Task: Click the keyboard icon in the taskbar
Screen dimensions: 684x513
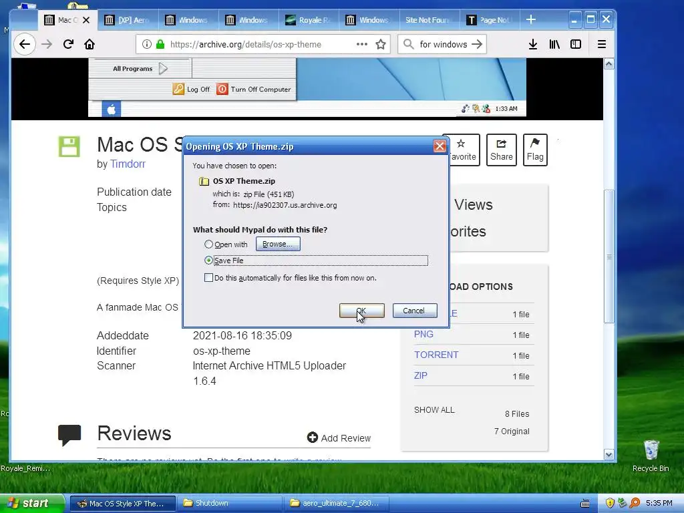Action: 585,504
